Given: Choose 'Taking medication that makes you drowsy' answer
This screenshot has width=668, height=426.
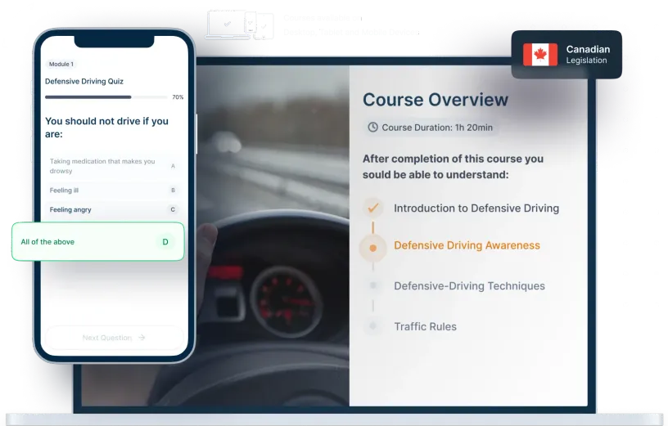Looking at the screenshot, I should [x=114, y=166].
